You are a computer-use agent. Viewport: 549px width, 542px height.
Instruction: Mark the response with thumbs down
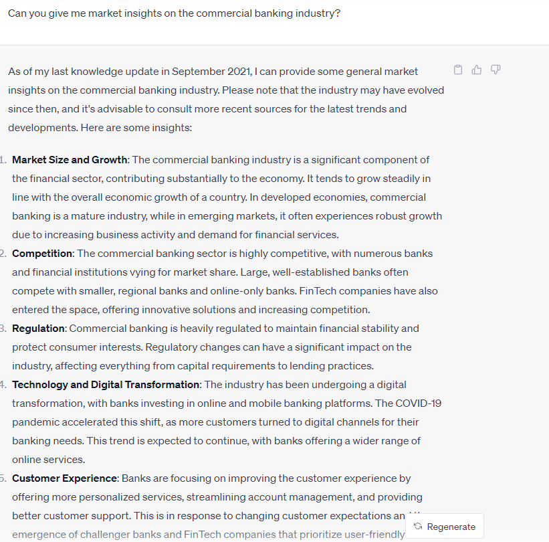coord(496,70)
